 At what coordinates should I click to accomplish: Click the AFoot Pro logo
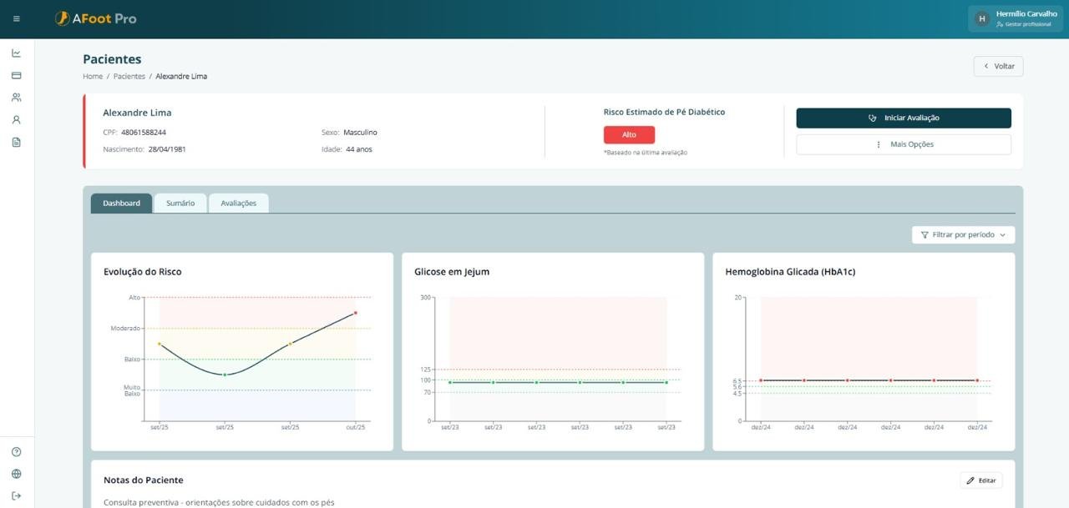pos(95,18)
